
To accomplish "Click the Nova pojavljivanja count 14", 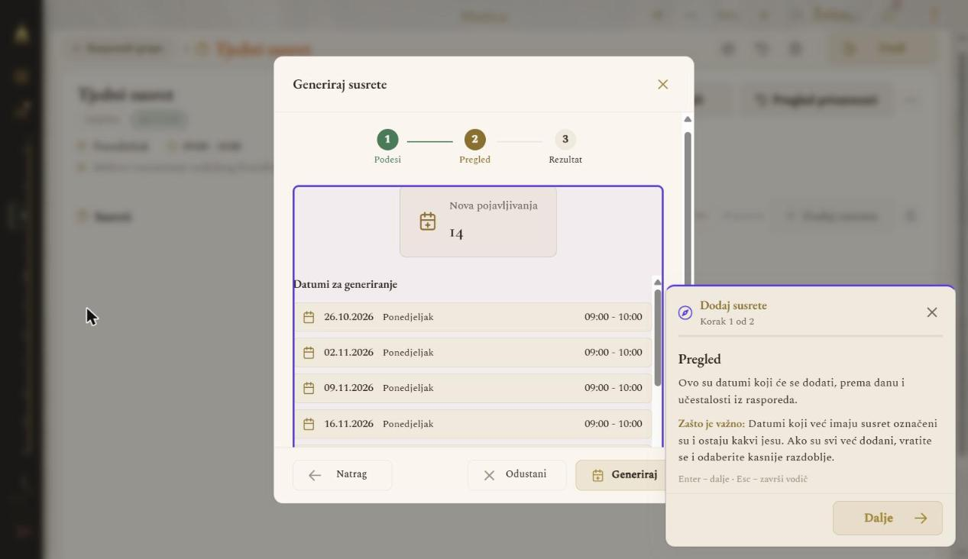I will point(456,233).
